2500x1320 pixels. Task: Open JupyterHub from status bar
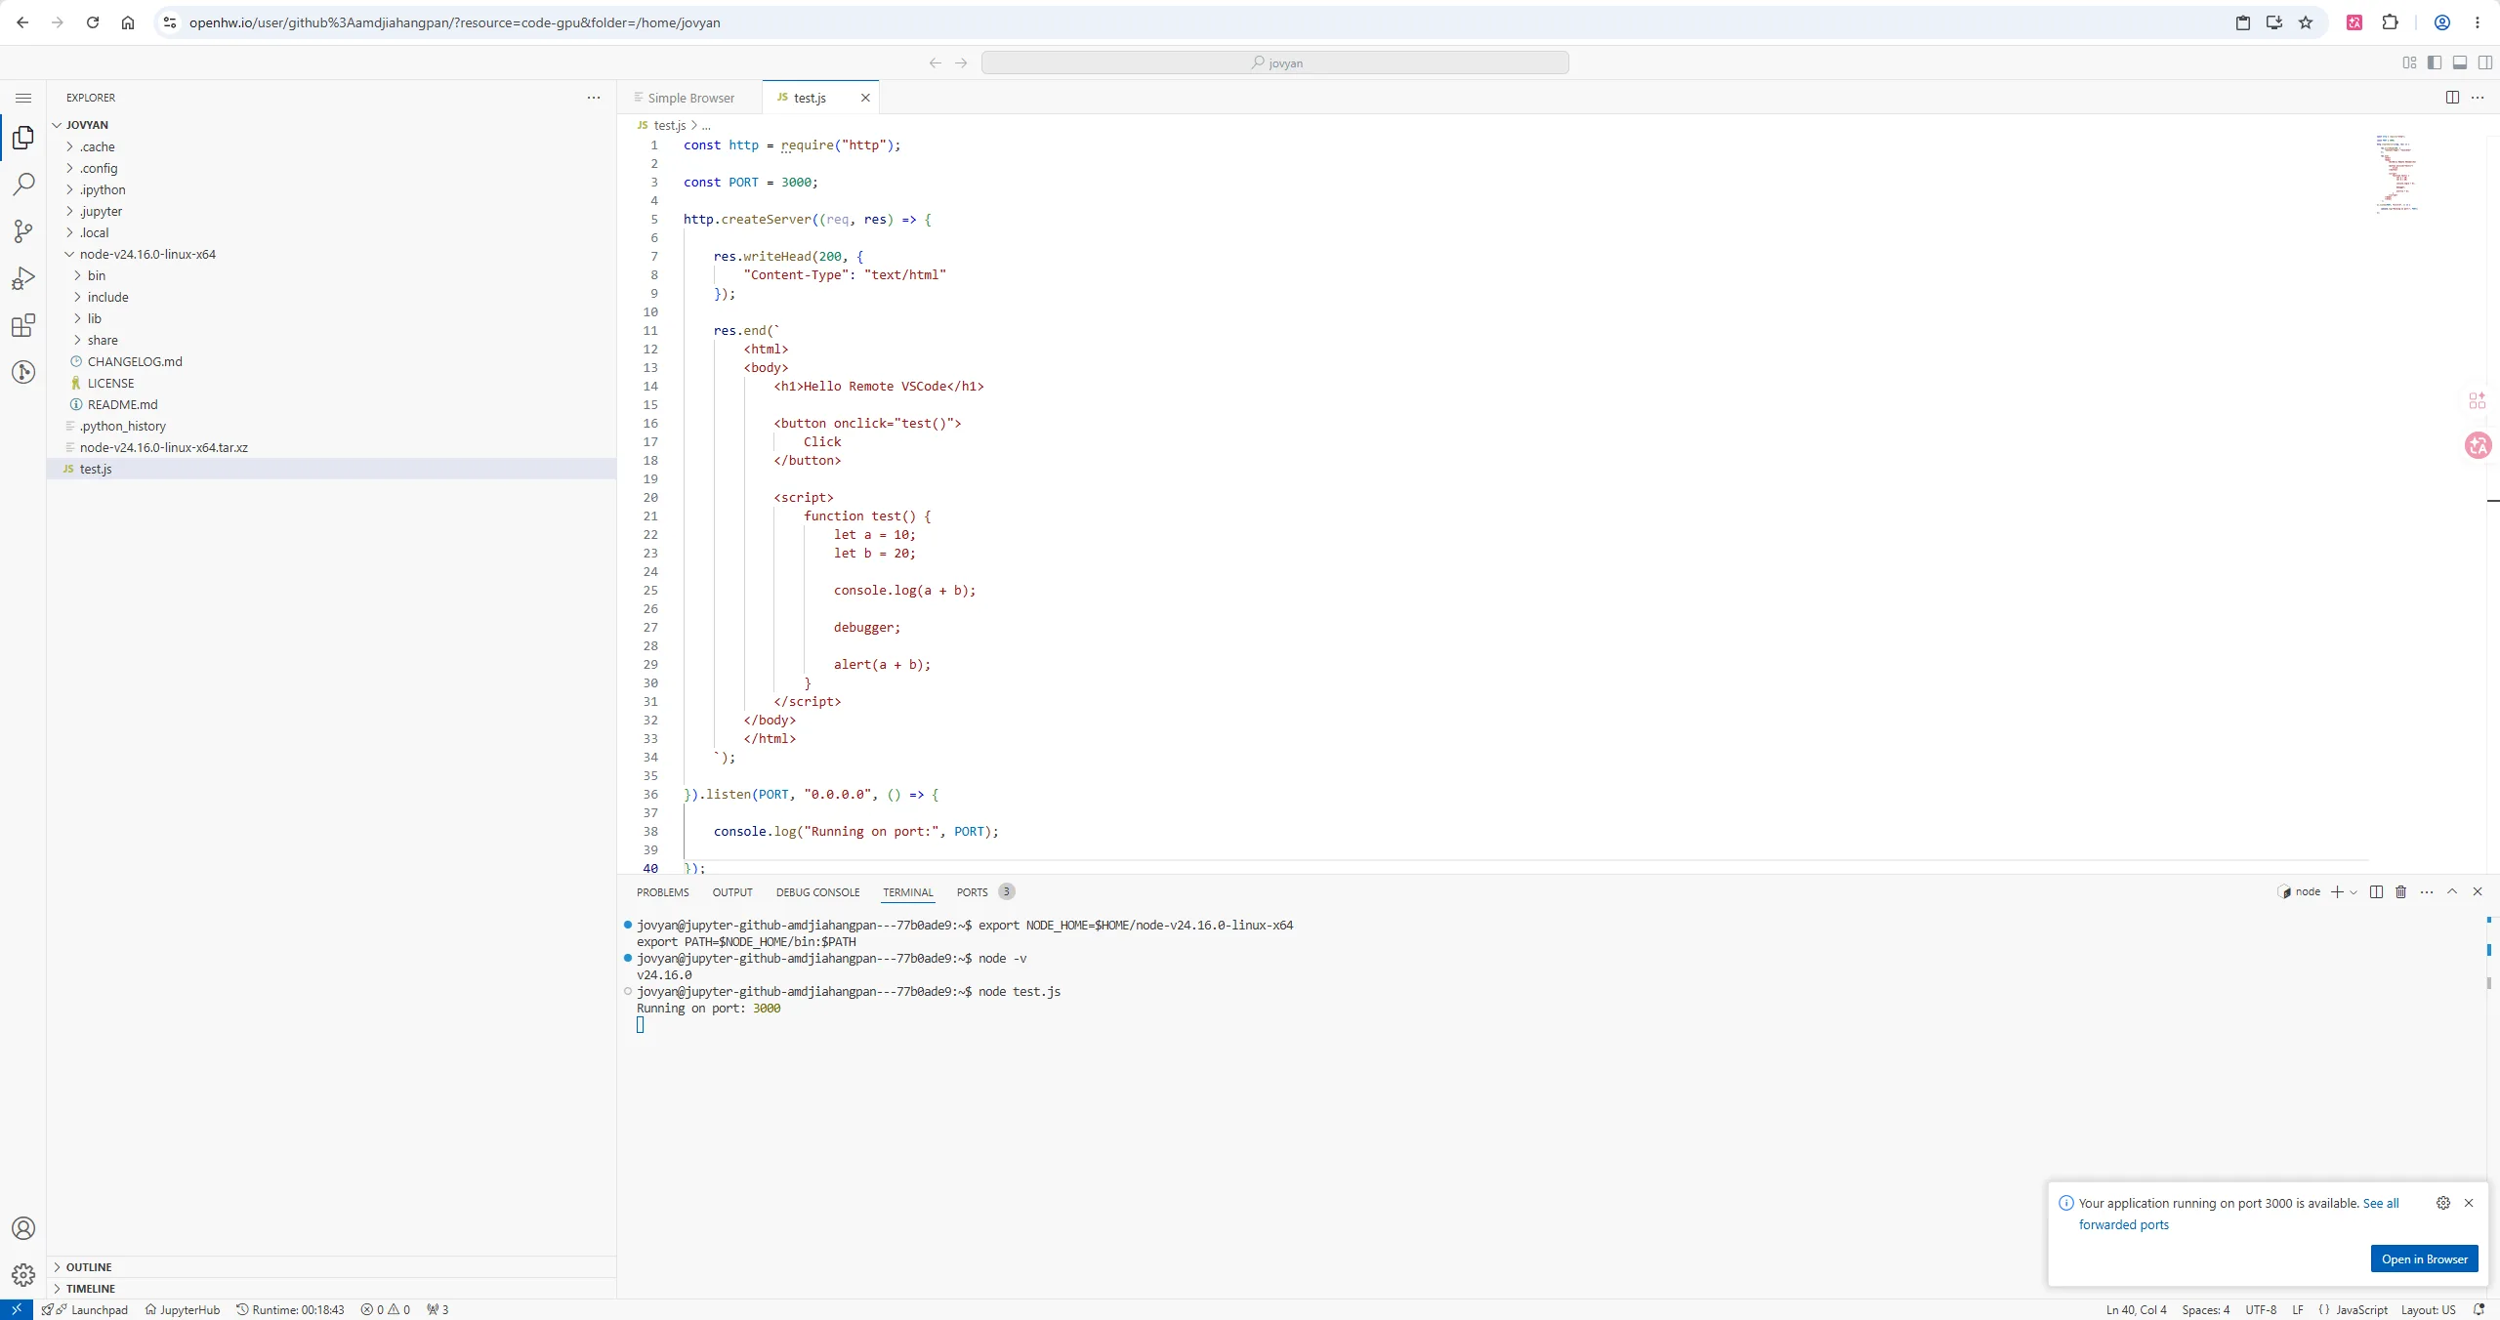(x=183, y=1309)
